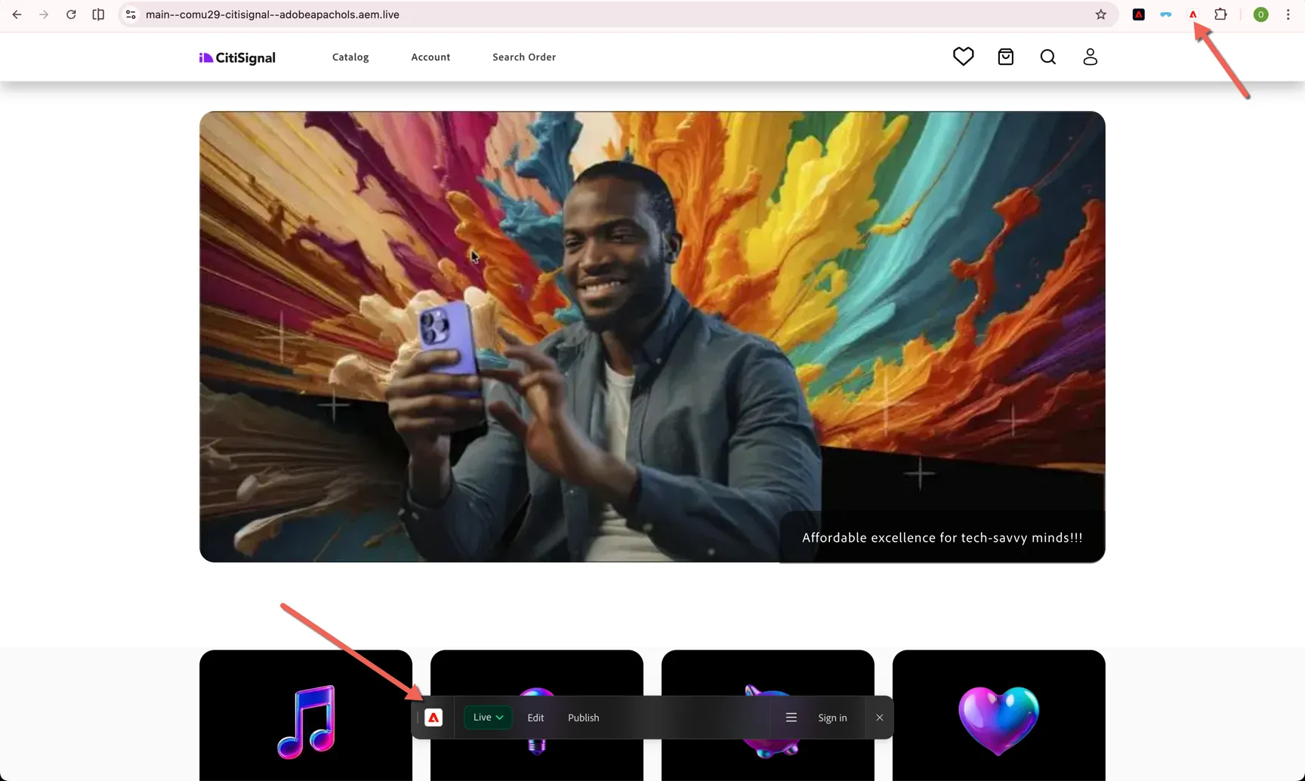
Task: View site information icon in address bar
Action: click(131, 14)
